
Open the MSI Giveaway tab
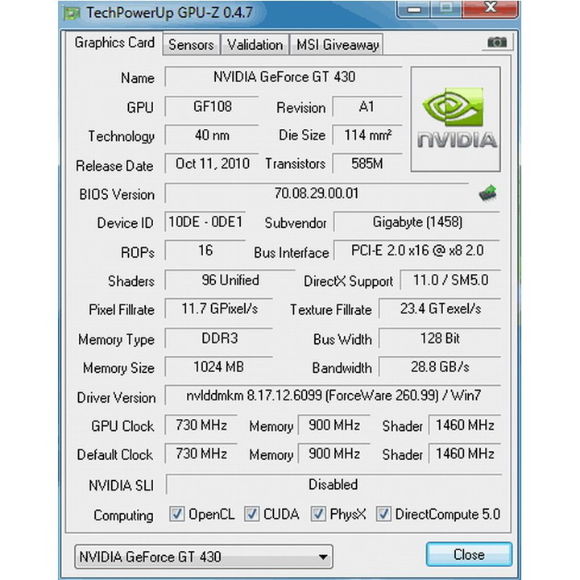[337, 45]
